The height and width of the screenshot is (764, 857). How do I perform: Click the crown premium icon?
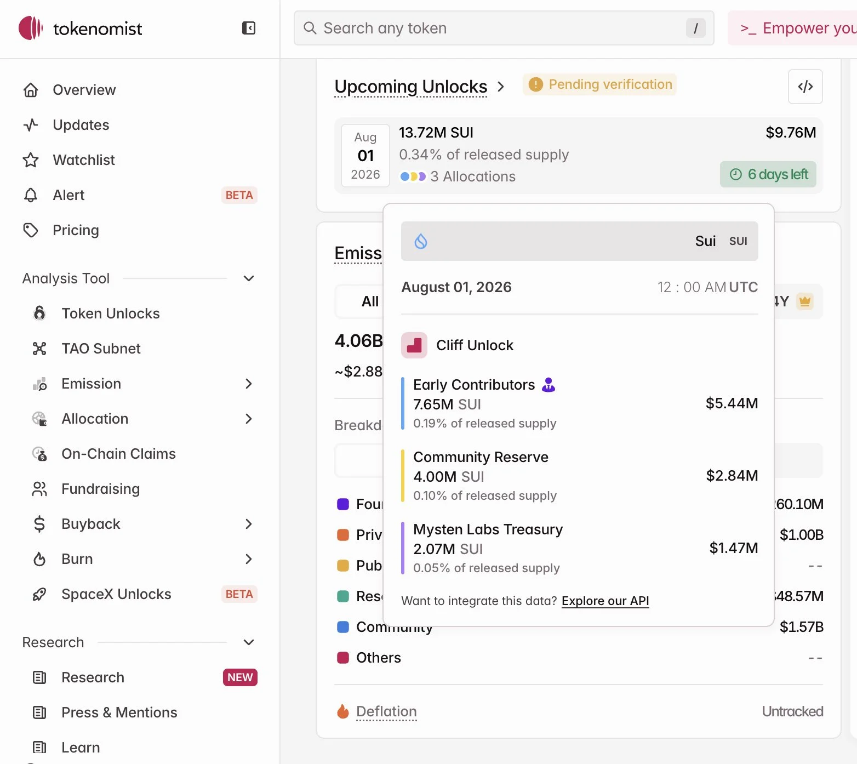click(x=805, y=301)
